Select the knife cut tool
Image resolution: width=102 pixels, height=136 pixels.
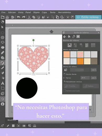tap(2, 68)
